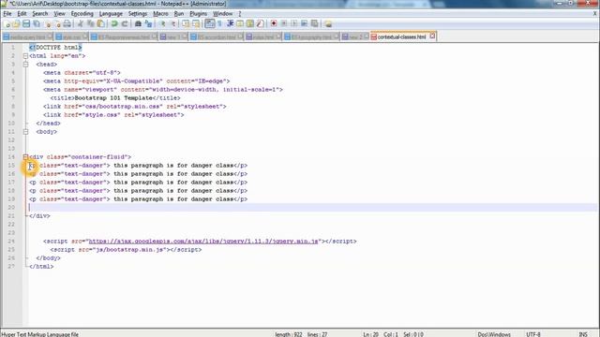
Task: Open the File menu
Action: click(x=7, y=14)
